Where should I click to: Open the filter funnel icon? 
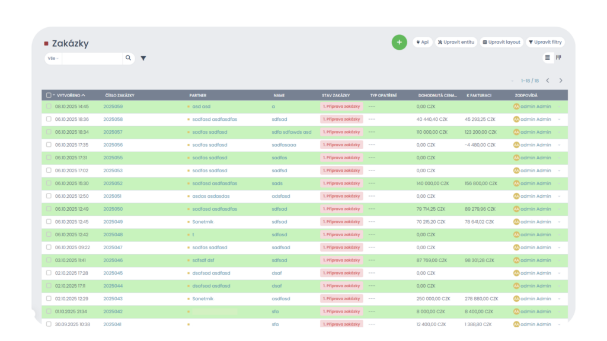tap(143, 58)
